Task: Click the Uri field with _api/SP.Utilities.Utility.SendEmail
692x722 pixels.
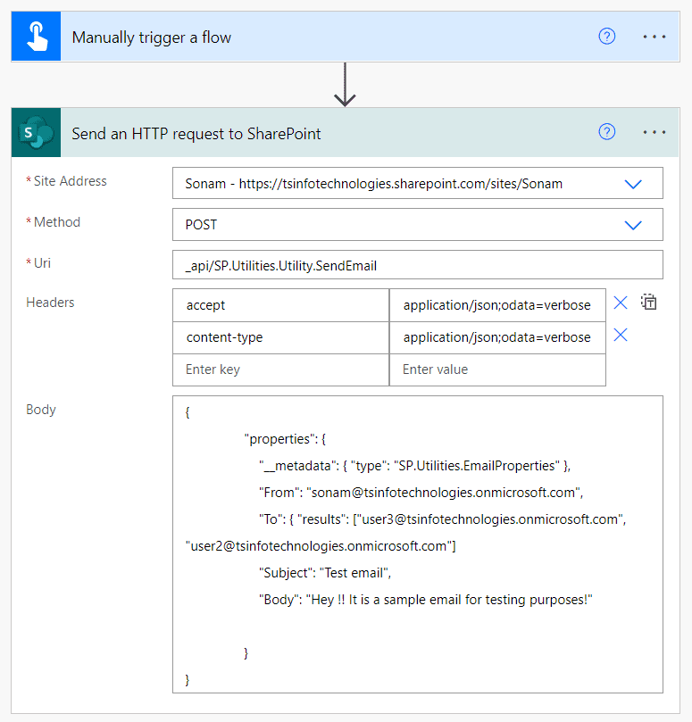Action: coord(417,265)
